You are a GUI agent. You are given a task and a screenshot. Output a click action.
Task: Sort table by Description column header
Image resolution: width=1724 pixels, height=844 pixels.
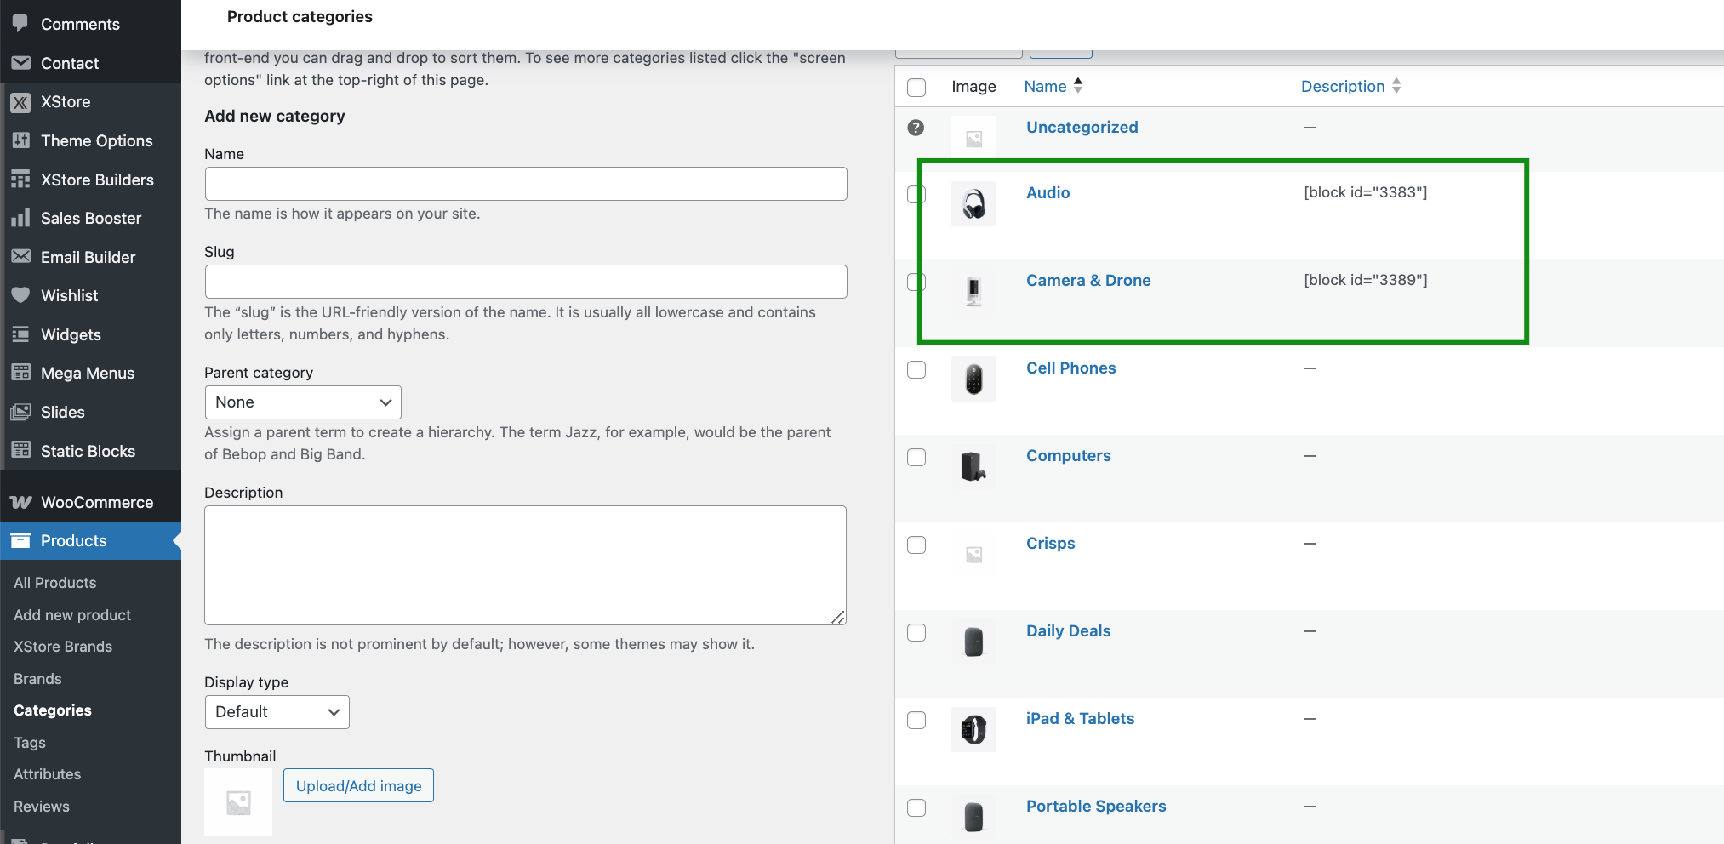click(1343, 86)
